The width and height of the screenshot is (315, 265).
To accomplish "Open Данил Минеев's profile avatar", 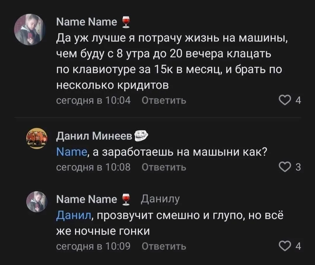I will coord(37,138).
